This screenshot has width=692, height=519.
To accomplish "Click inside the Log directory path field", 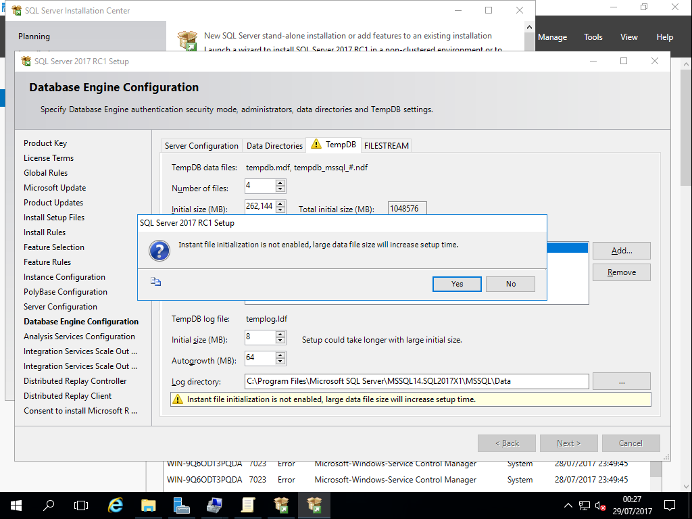I will 416,381.
